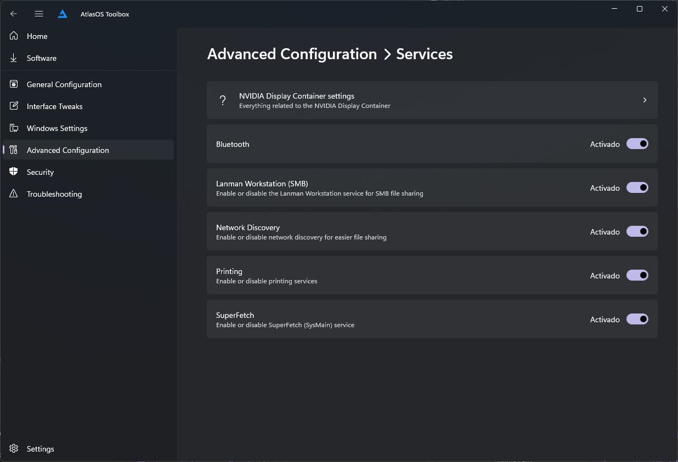Disable the Bluetooth toggle

tap(637, 144)
